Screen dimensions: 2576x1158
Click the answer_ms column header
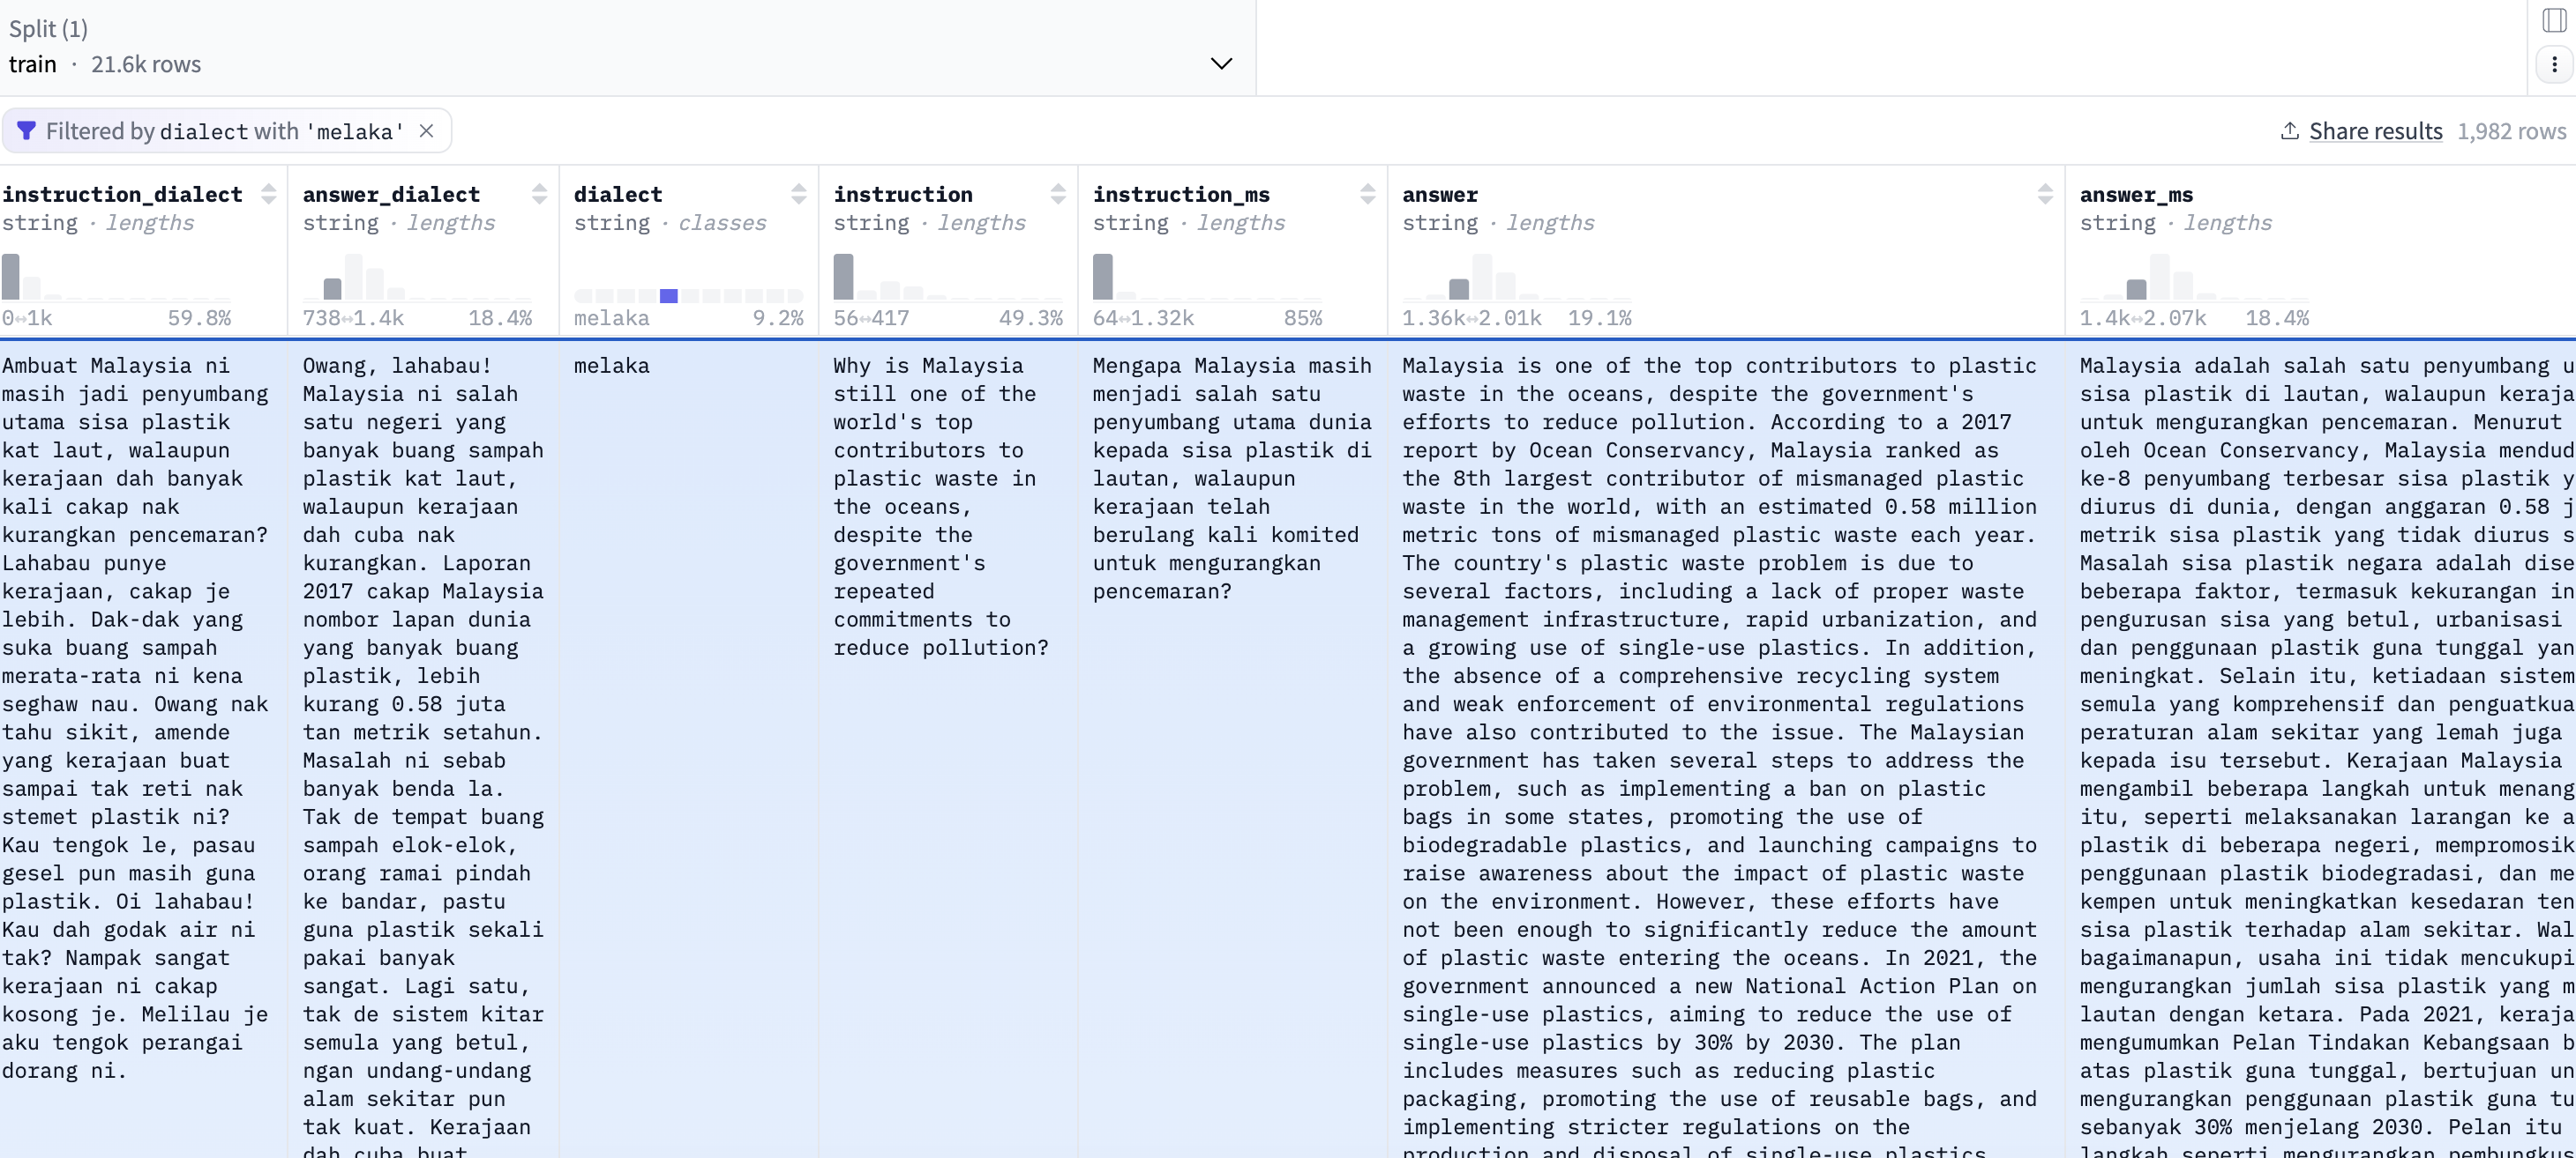(x=2136, y=194)
